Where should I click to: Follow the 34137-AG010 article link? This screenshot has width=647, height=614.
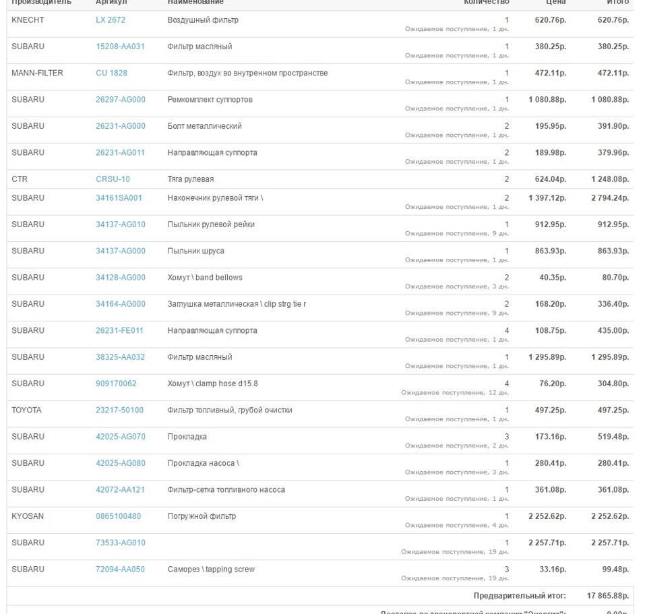tap(121, 224)
